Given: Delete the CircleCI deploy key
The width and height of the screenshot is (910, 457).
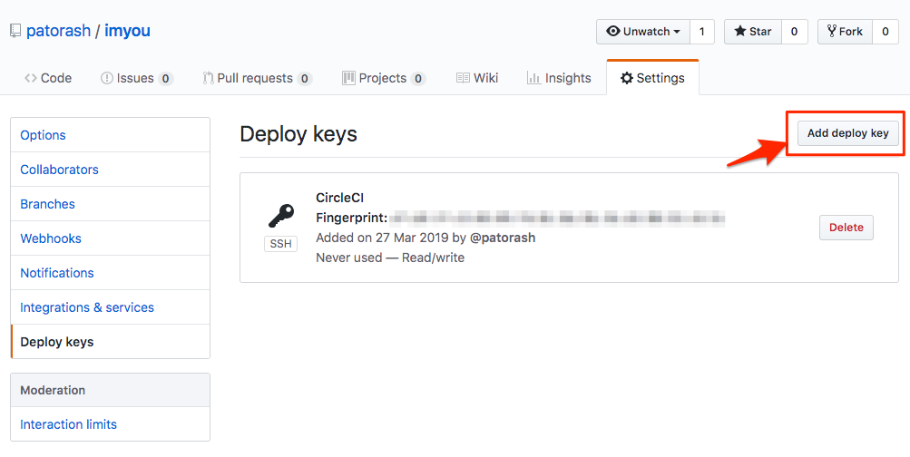Looking at the screenshot, I should (846, 228).
